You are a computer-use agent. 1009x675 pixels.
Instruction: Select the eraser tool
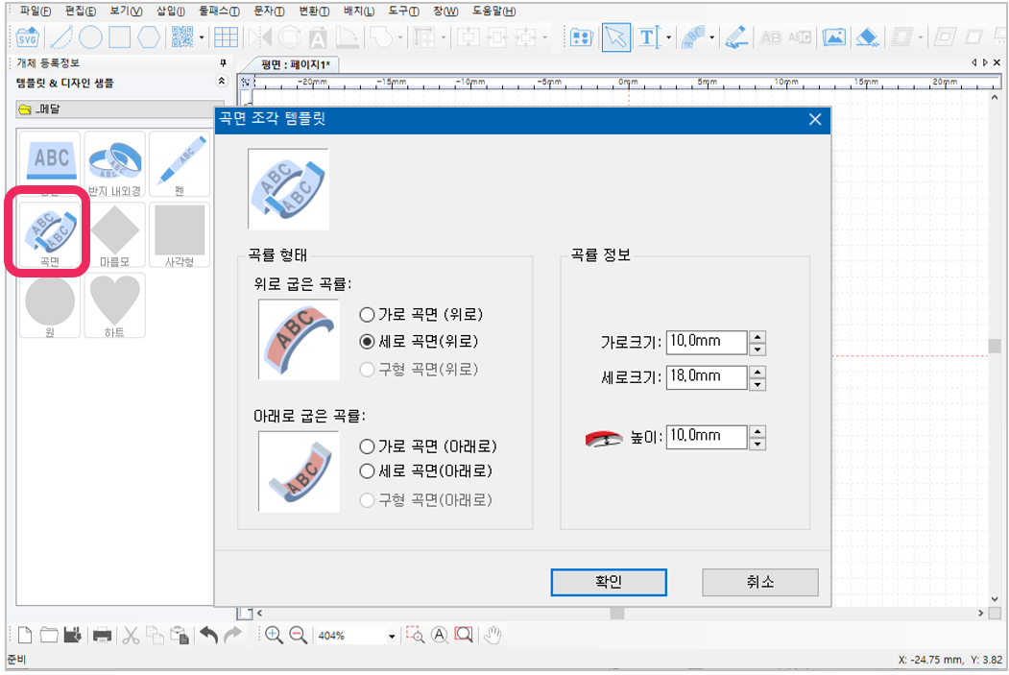click(x=867, y=37)
